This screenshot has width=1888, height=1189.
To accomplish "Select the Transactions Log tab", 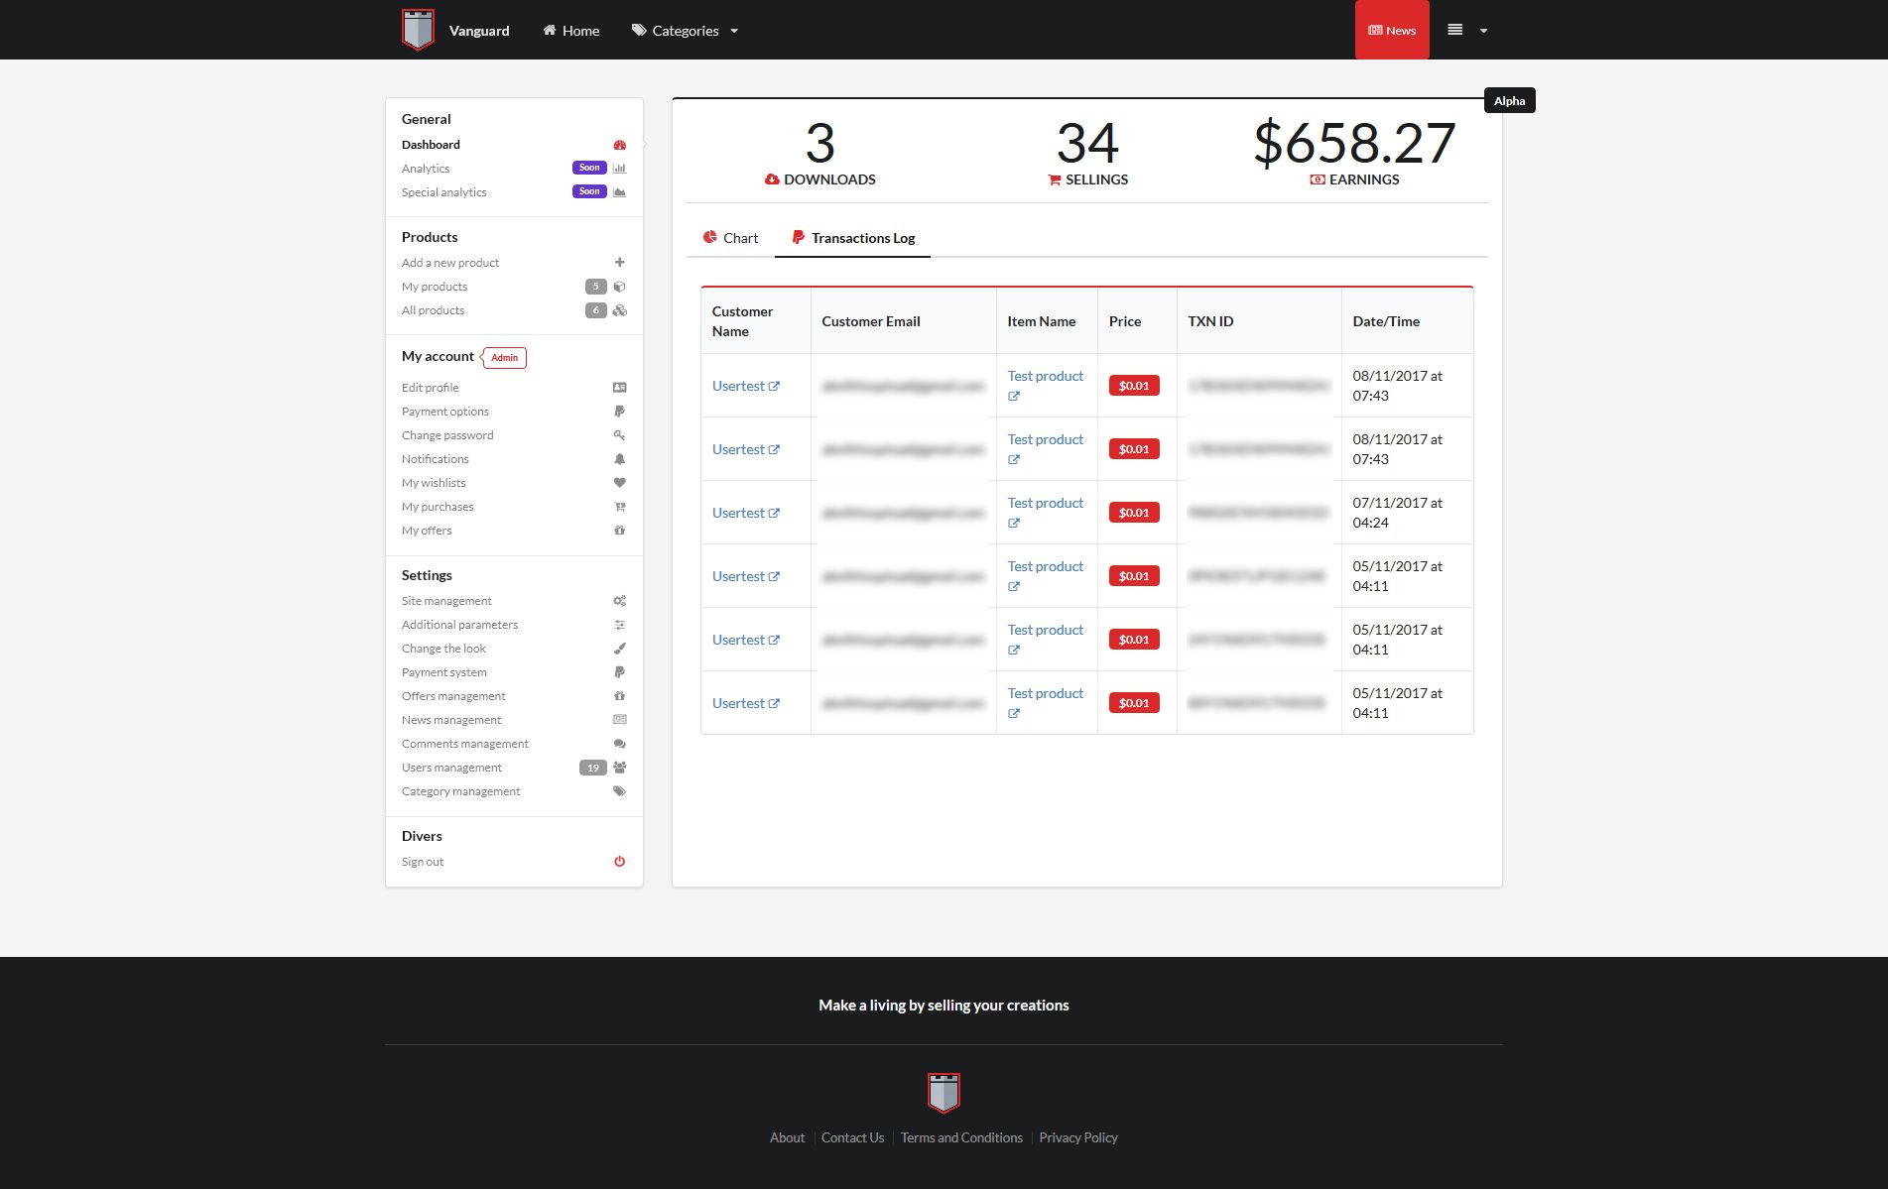I will [x=852, y=238].
